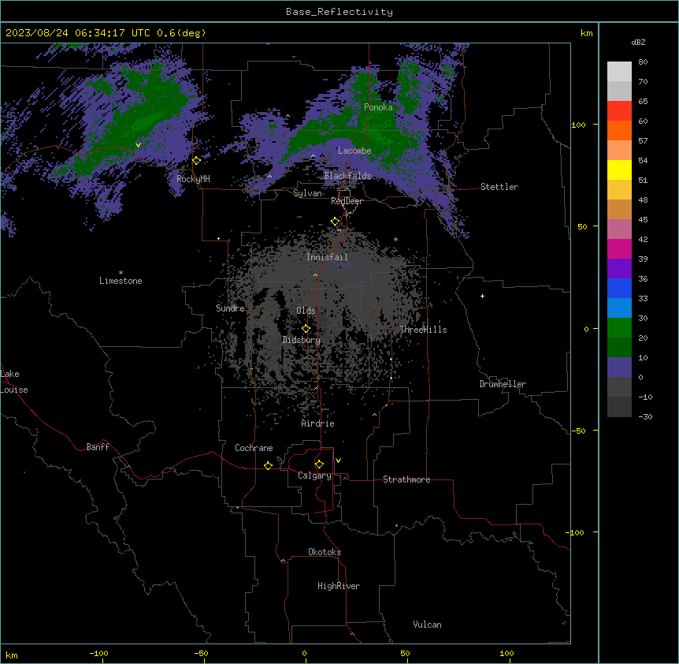Click the Strathmore label
679x664 pixels.
coord(406,479)
